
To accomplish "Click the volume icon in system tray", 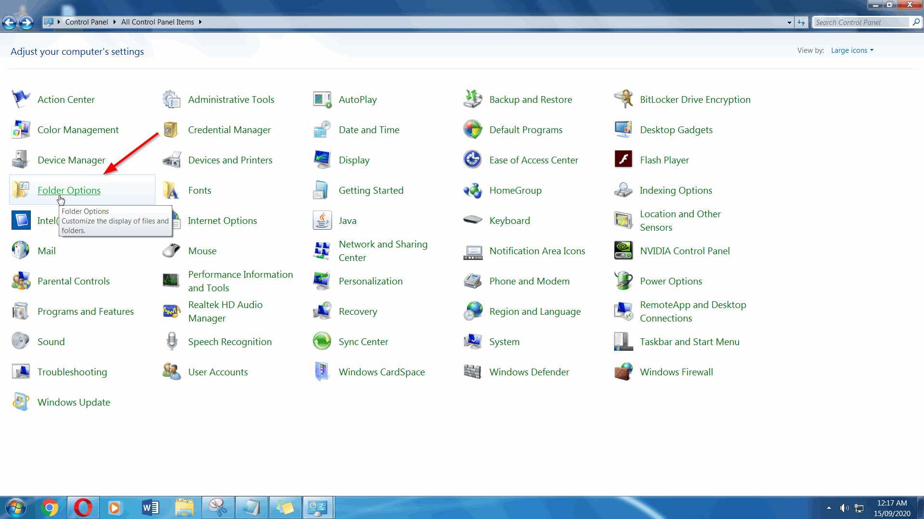I will (844, 508).
